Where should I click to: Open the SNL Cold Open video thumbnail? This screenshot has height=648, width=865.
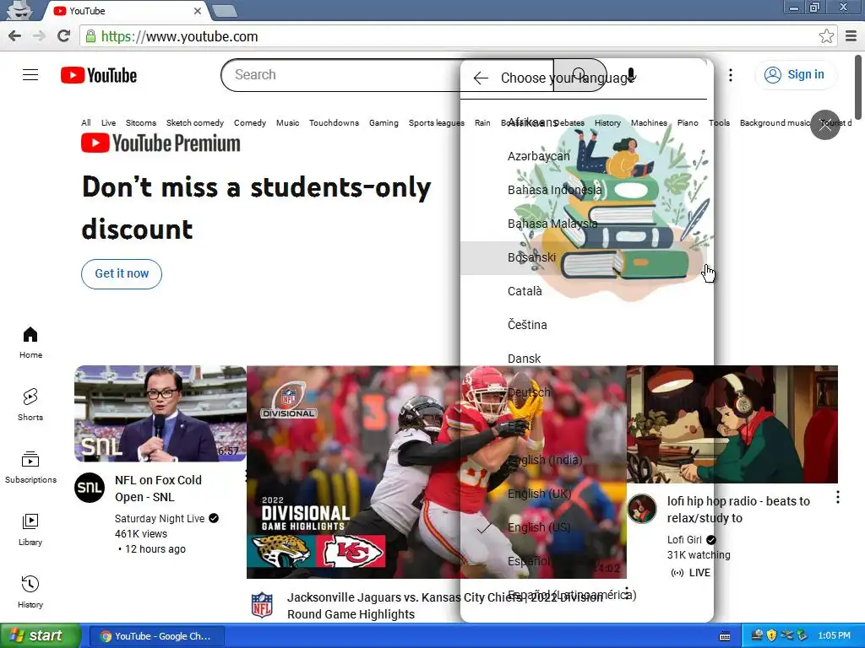pyautogui.click(x=160, y=413)
